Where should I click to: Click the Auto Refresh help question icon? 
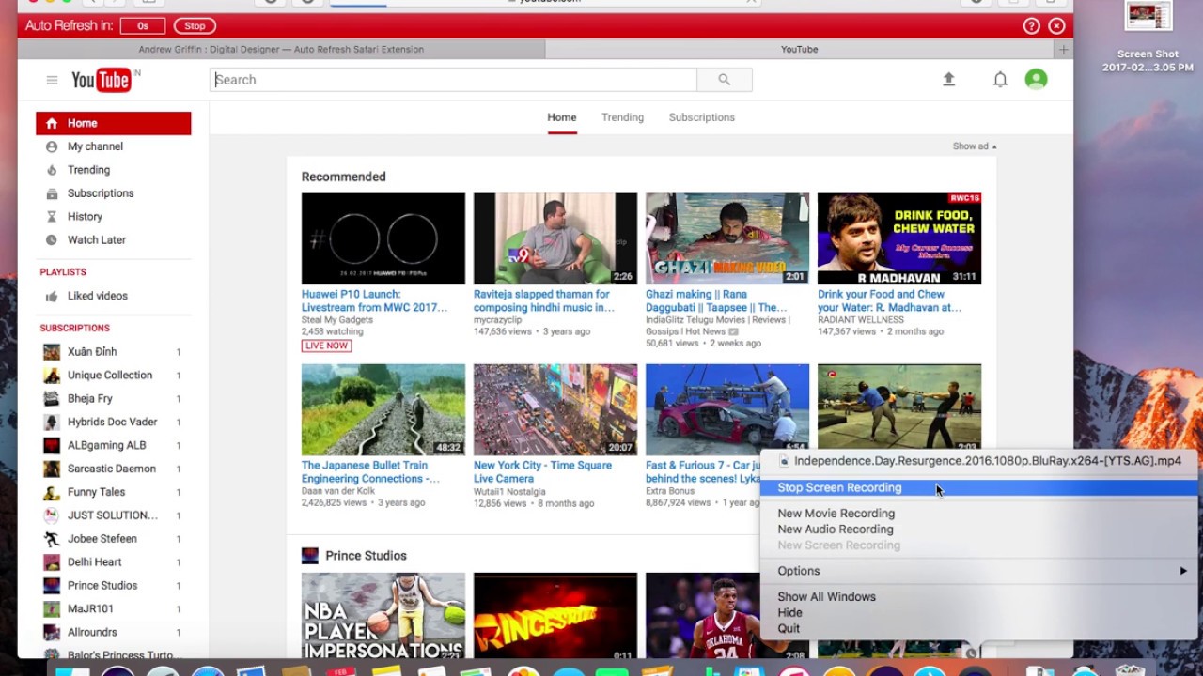[1031, 26]
